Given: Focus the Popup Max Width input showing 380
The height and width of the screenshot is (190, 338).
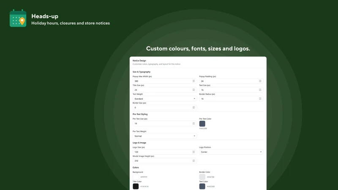Looking at the screenshot, I should click(165, 81).
